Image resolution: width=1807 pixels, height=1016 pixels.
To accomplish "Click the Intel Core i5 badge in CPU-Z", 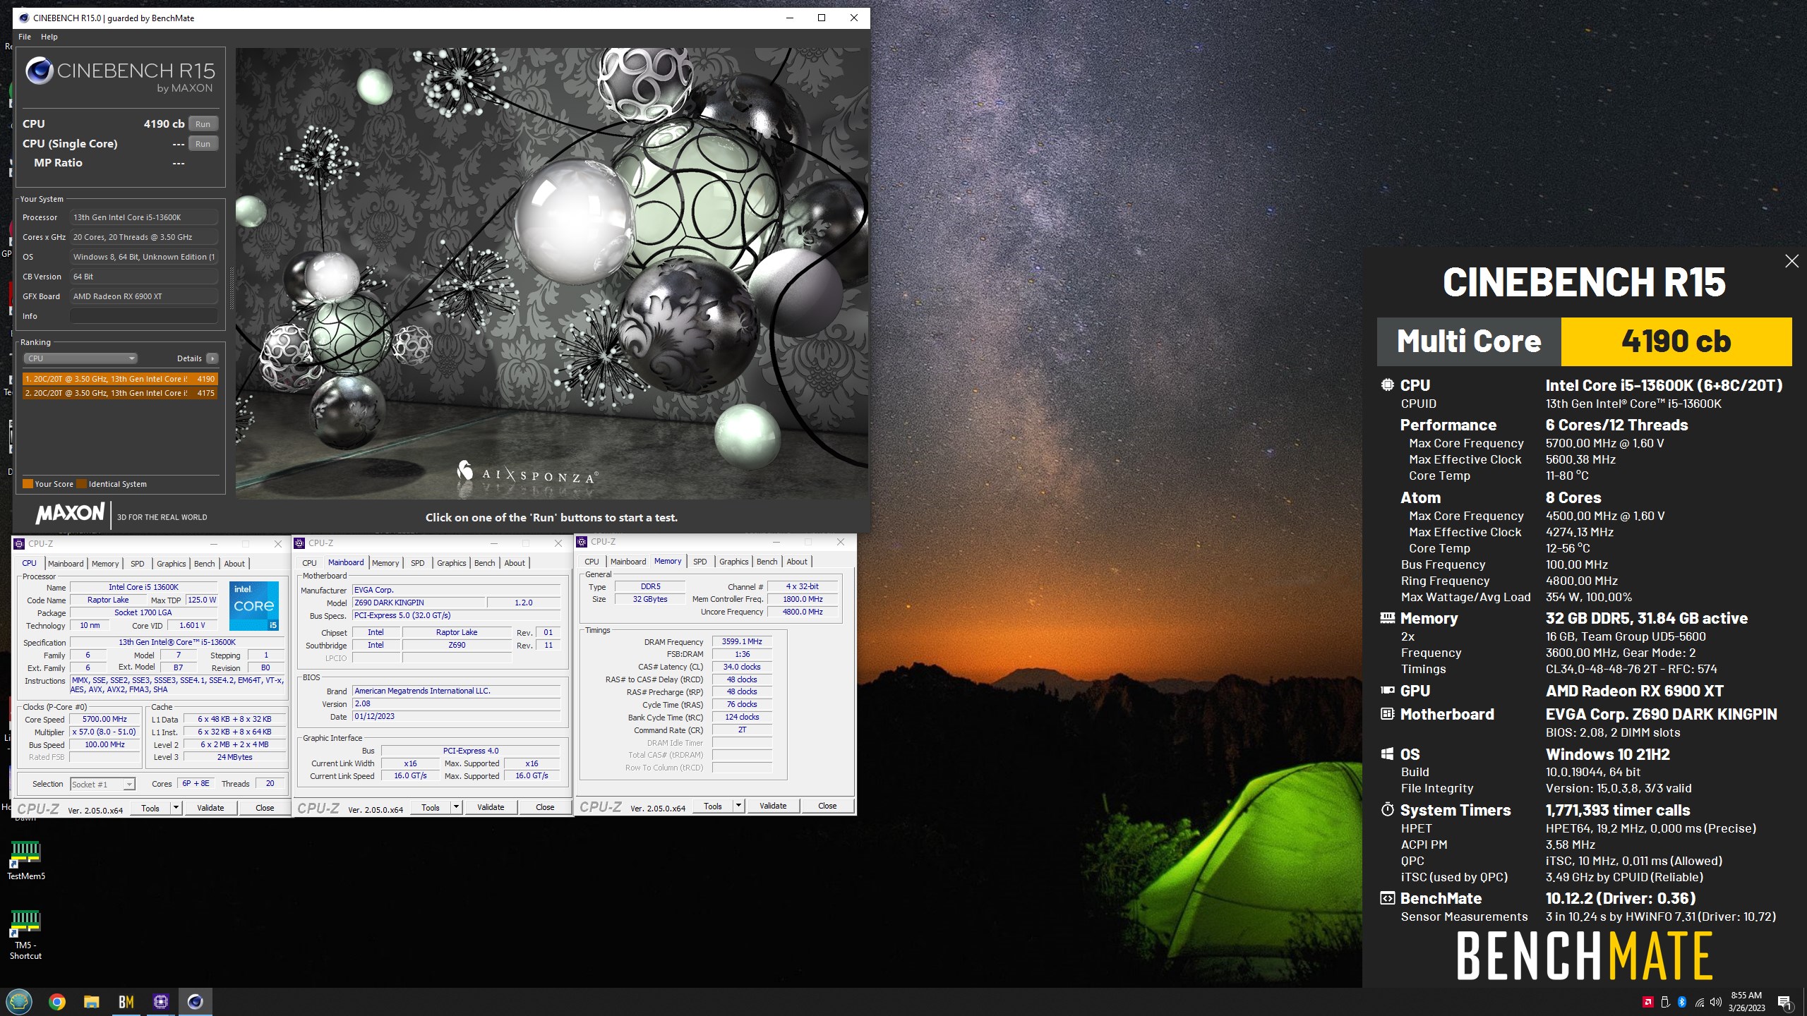I will tap(254, 606).
